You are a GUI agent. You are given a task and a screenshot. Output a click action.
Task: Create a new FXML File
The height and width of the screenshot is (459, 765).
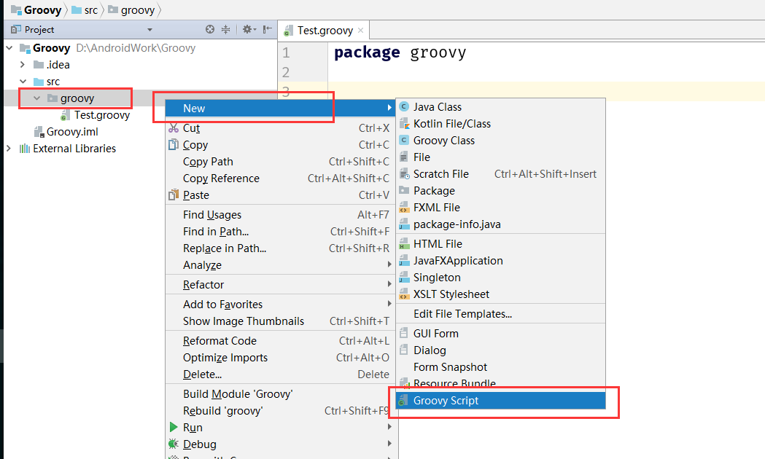[500, 207]
